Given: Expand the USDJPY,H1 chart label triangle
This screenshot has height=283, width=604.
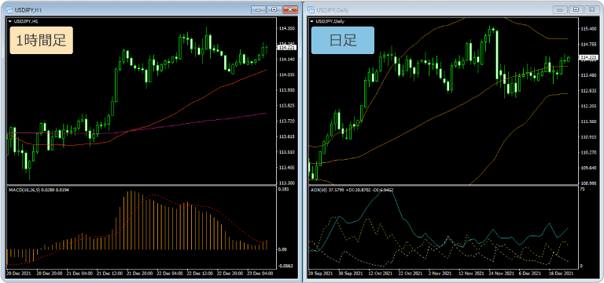Looking at the screenshot, I should point(9,21).
